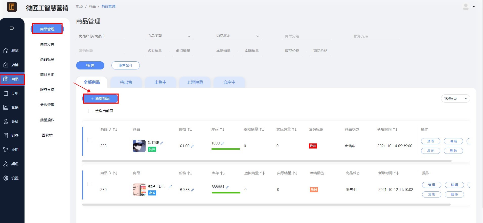
Task: Tick checkbox for product 253
Action: [89, 140]
